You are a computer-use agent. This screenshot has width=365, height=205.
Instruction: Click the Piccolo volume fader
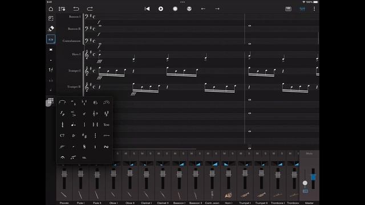(64, 174)
